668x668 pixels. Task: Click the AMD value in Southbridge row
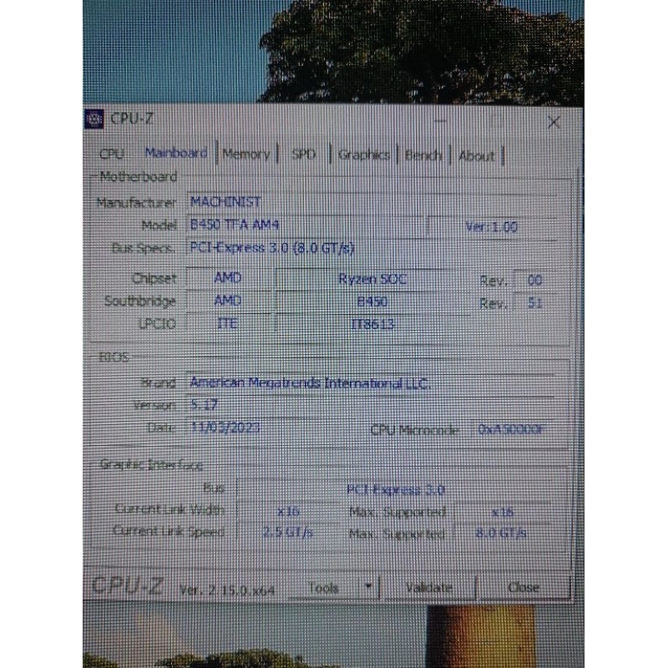(x=228, y=301)
